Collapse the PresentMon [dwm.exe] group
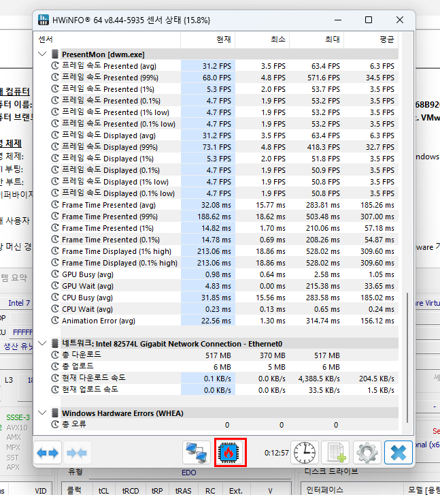The width and height of the screenshot is (440, 495). click(x=42, y=54)
